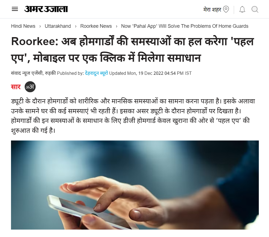Open the देहरादून ब्यूरो author link

coord(96,73)
